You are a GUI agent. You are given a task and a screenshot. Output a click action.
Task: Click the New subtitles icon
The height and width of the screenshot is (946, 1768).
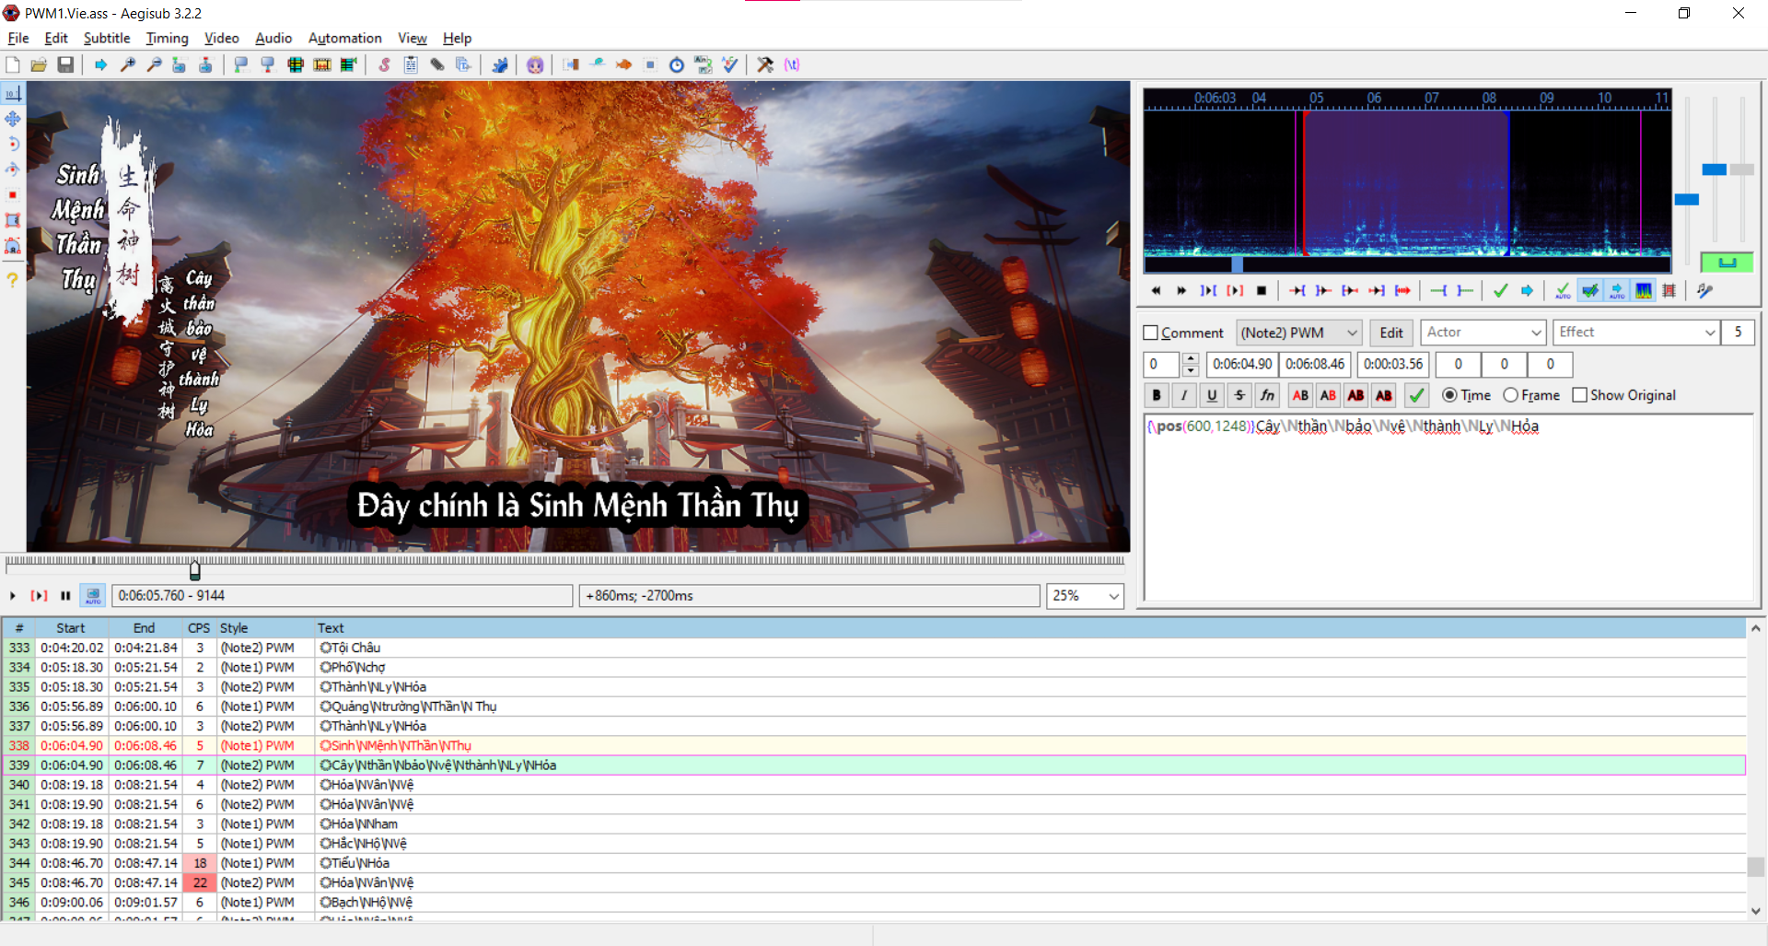13,64
